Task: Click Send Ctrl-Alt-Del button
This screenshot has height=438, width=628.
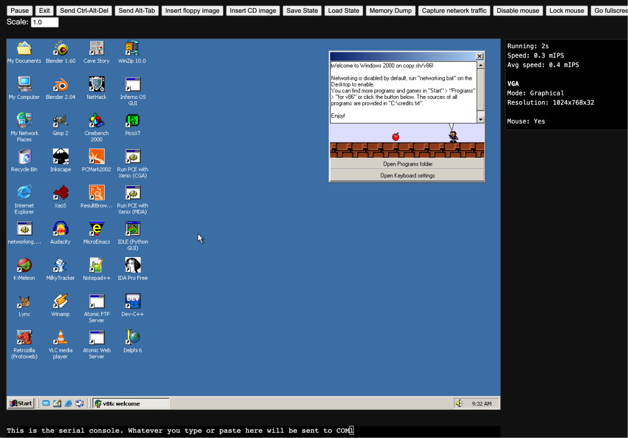Action: 84,10
